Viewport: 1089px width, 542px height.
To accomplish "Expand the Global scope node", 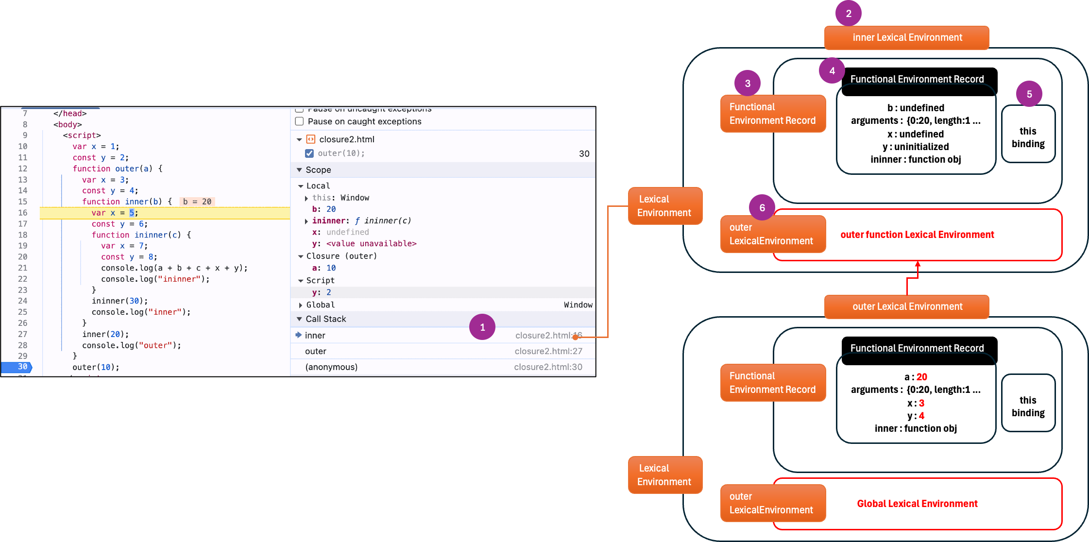I will tap(301, 305).
